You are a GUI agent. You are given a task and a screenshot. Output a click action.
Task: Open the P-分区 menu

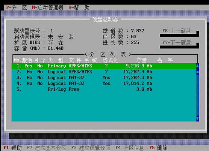coord(17,7)
